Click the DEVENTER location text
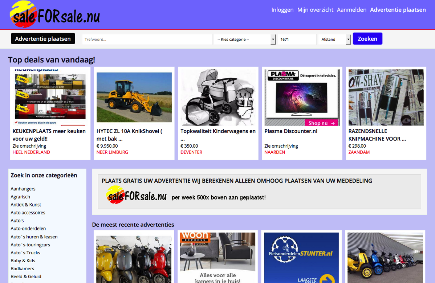The width and height of the screenshot is (435, 283). [191, 152]
